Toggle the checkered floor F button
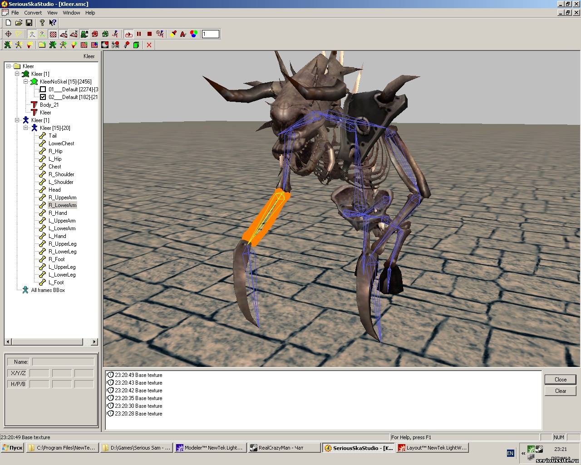Viewport: 581px width, 465px height. [64, 34]
